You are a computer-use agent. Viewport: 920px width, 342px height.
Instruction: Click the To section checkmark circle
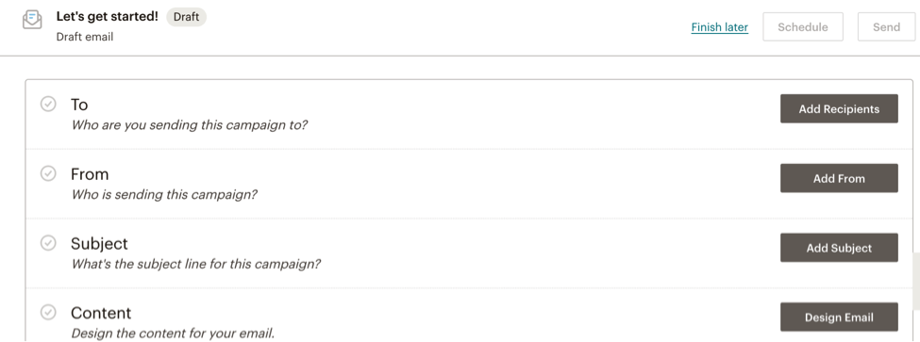[x=48, y=105]
